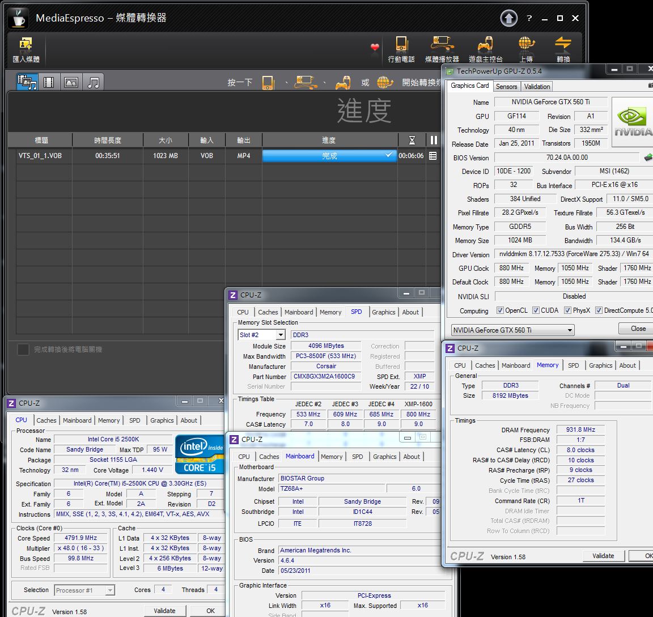Open SPD tab in Memory CPU-Z window
Screen dimensions: 653x617
pos(574,365)
